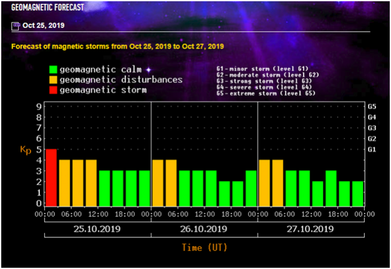Click the Oct 25, 2019 date text

42,26
